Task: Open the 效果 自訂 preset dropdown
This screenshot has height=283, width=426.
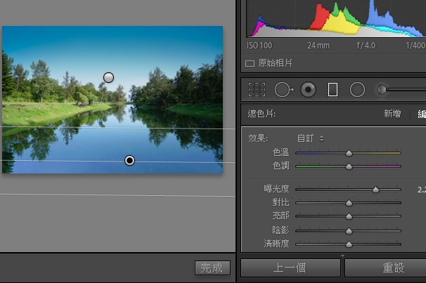Action: pyautogui.click(x=310, y=138)
